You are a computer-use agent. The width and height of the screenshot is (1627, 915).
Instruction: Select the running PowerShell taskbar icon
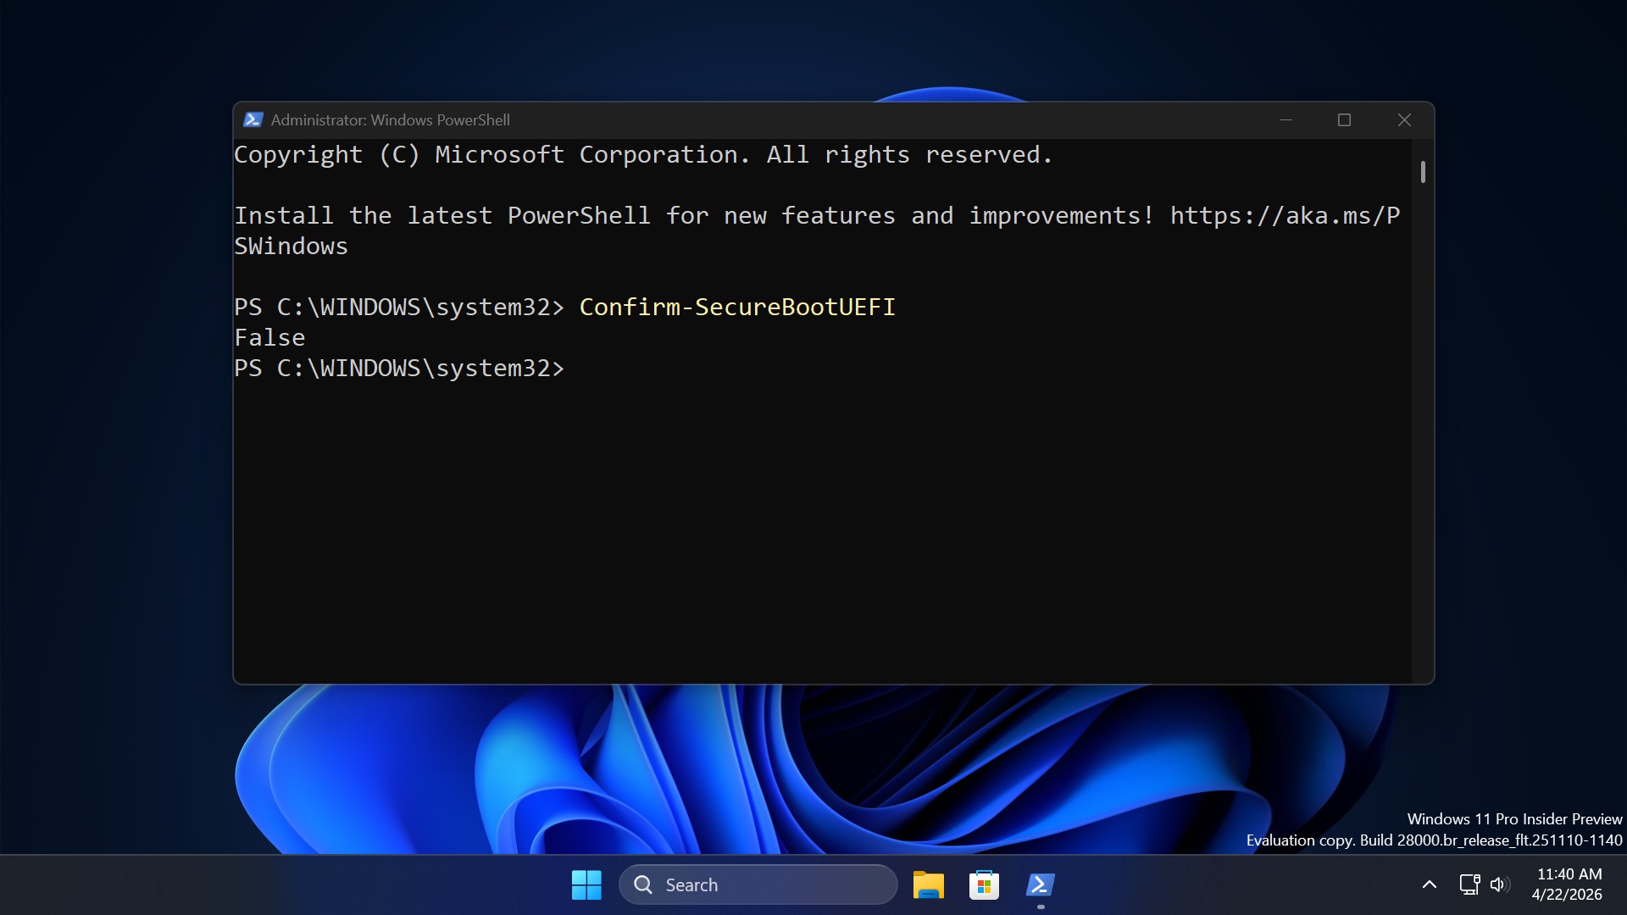click(x=1040, y=884)
